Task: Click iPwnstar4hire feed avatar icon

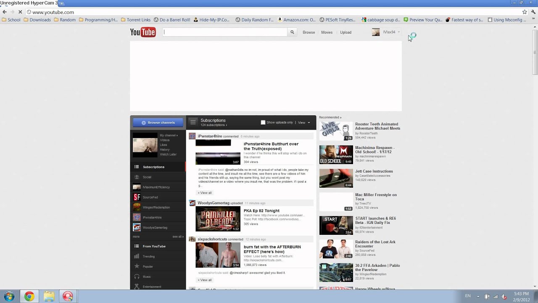Action: (192, 136)
